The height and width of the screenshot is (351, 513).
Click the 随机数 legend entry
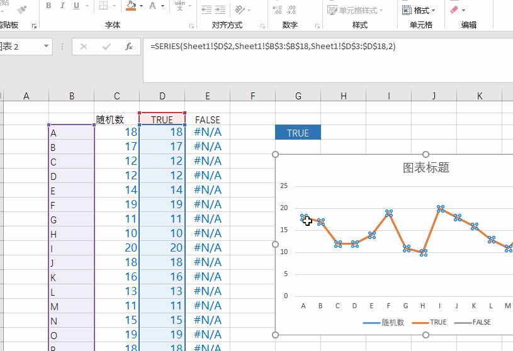[x=383, y=323]
